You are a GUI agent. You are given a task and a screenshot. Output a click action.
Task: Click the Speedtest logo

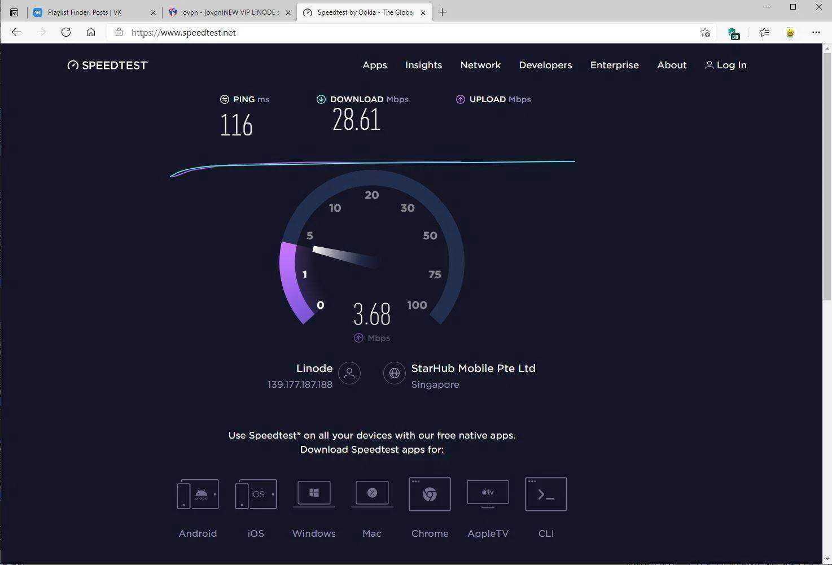[x=108, y=65]
